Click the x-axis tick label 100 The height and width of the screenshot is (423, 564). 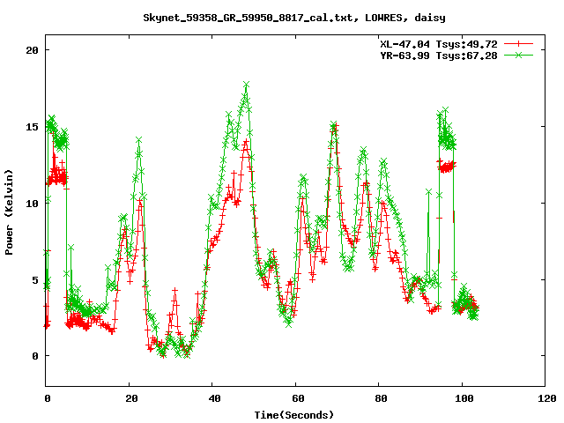tap(464, 398)
